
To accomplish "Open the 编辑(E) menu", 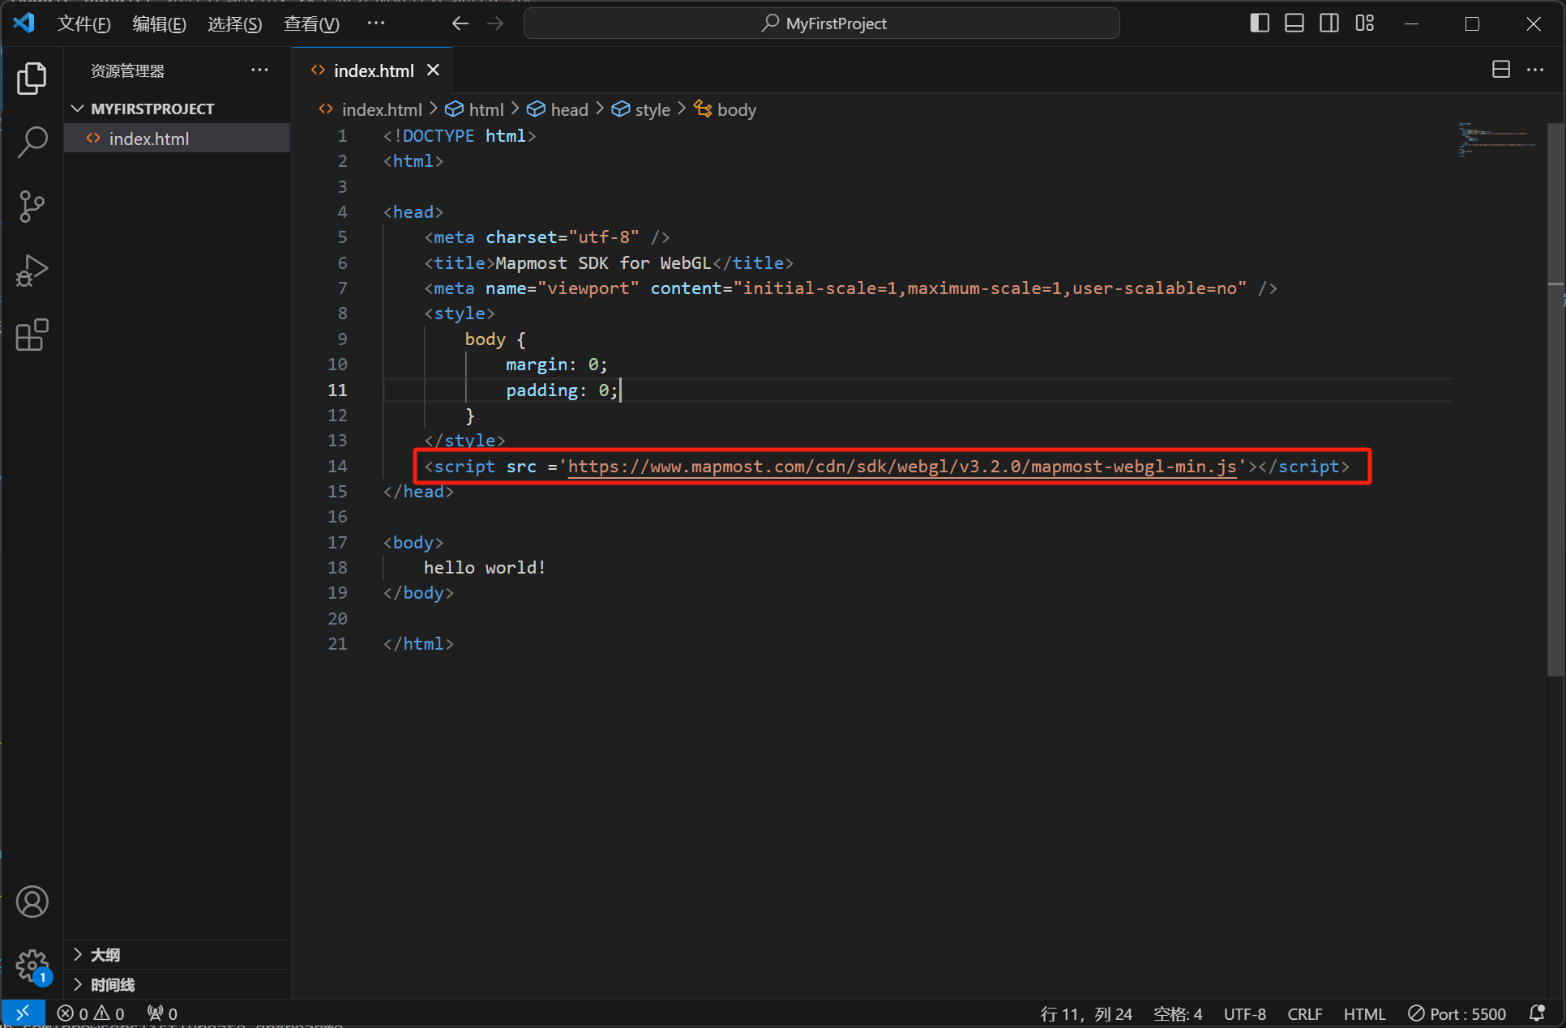I will click(x=159, y=23).
